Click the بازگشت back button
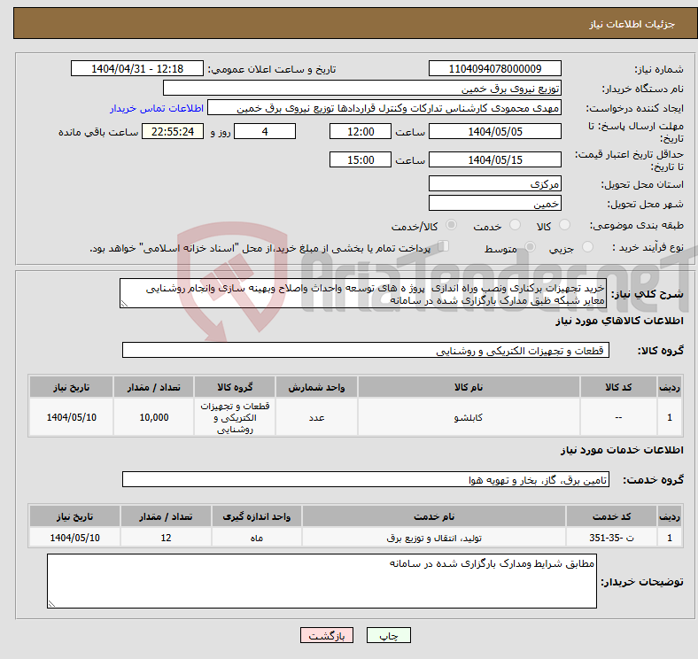 point(327,635)
